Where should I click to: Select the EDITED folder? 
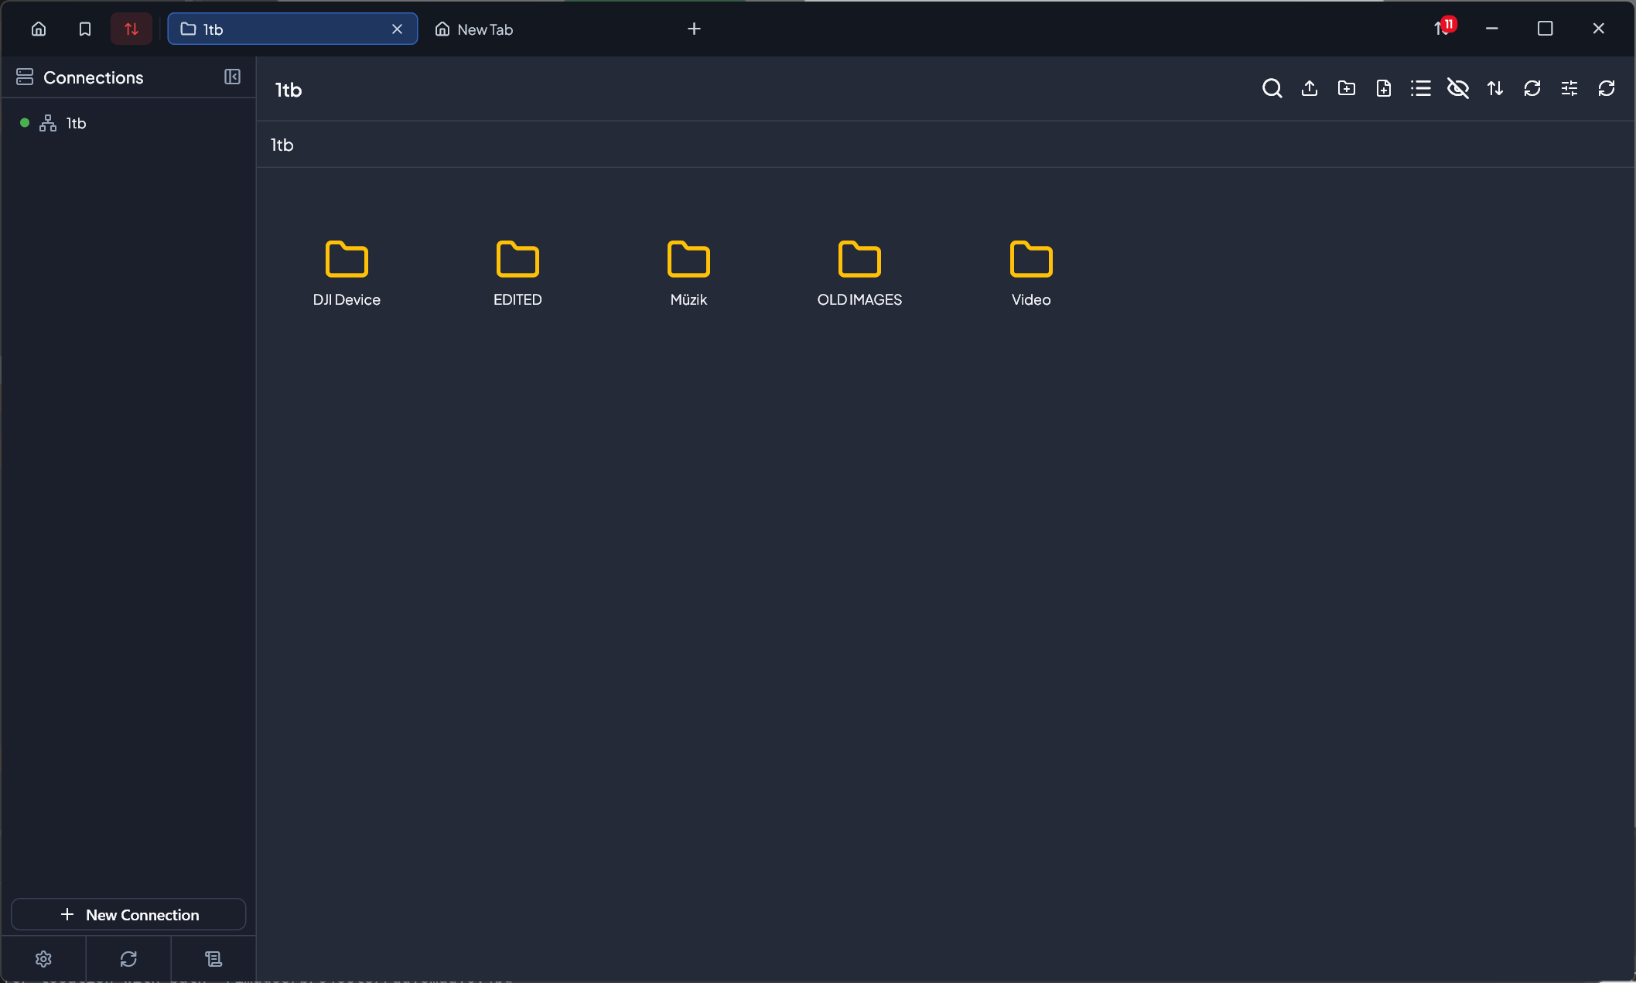(517, 273)
